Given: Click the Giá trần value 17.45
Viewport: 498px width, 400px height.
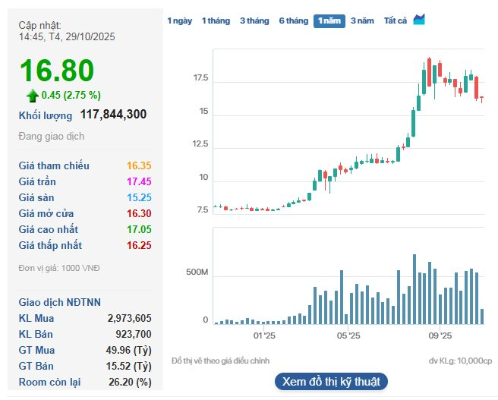Looking at the screenshot, I should pyautogui.click(x=139, y=181).
